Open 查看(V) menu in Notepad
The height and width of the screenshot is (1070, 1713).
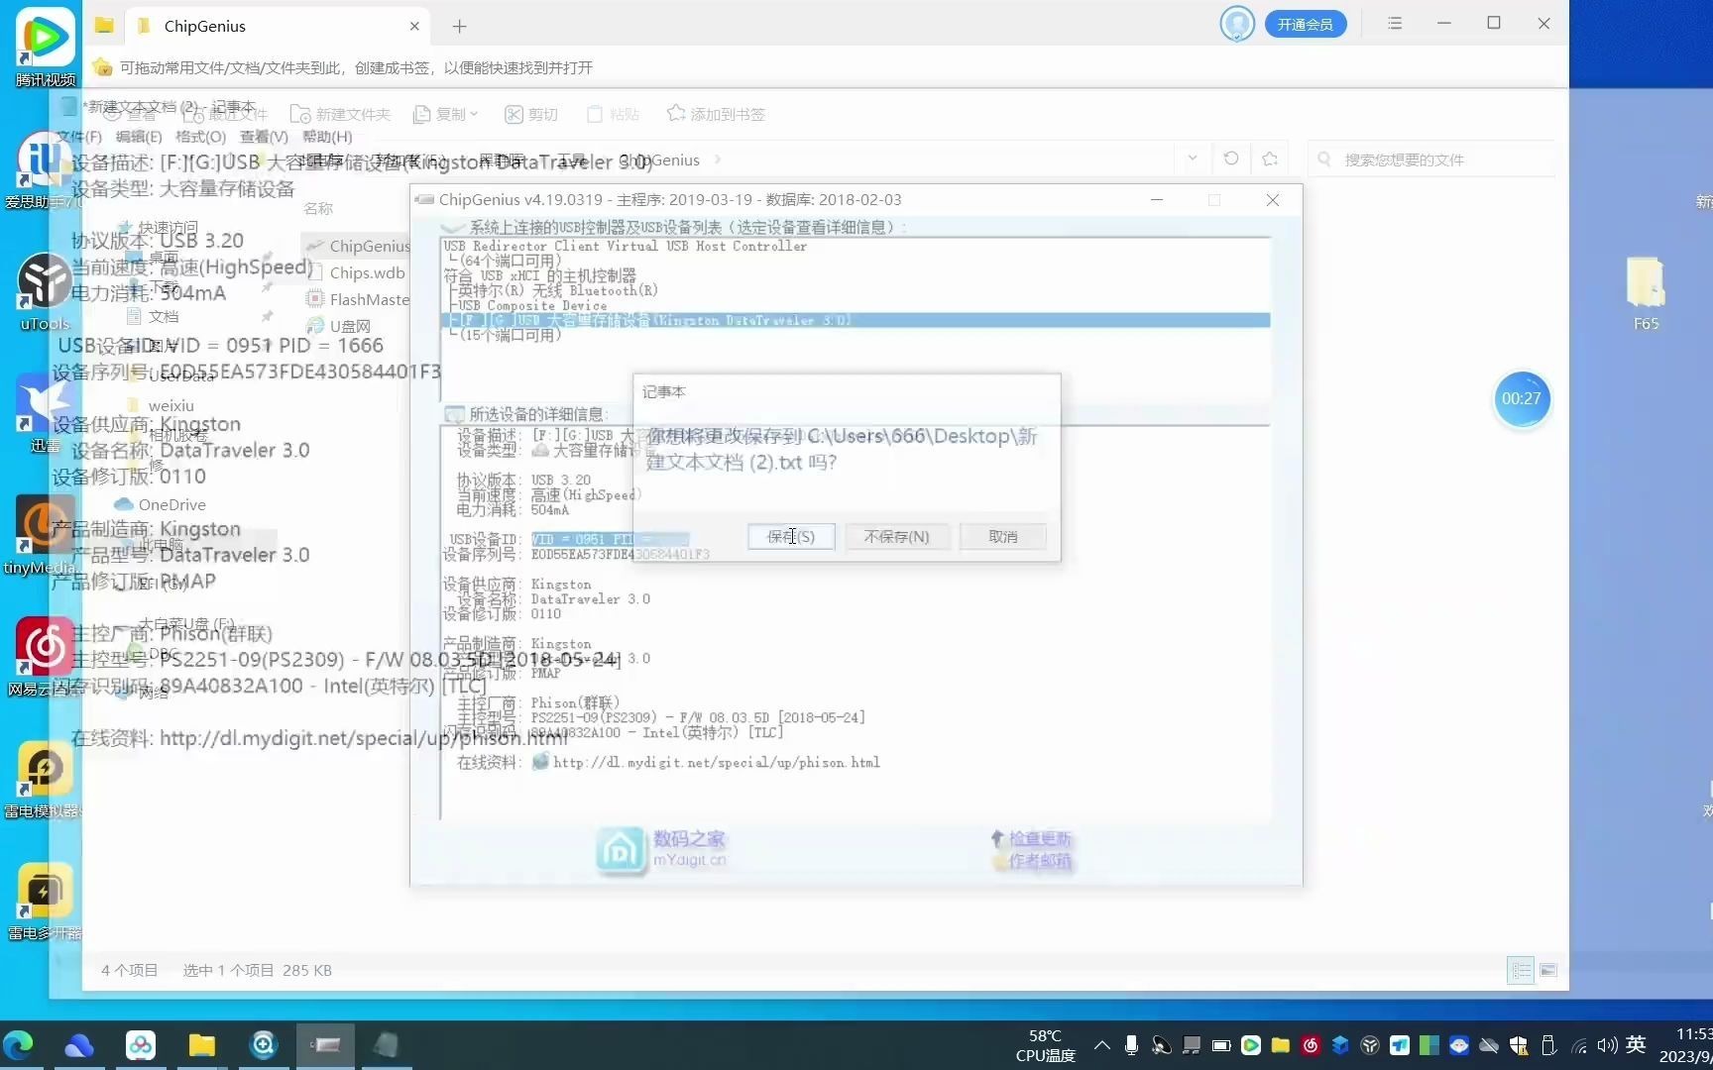tap(264, 136)
